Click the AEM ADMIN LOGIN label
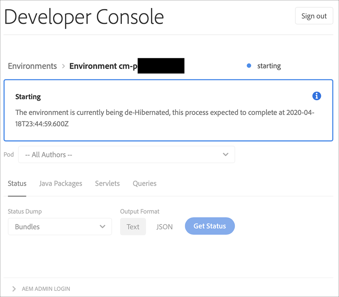The width and height of the screenshot is (339, 297). coord(46,289)
